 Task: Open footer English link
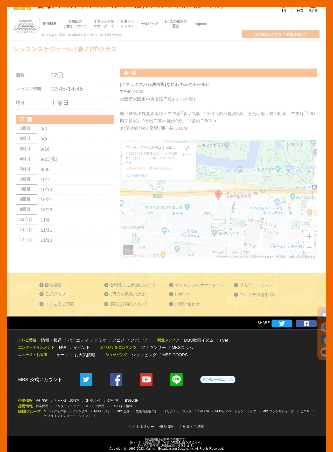pos(179,294)
